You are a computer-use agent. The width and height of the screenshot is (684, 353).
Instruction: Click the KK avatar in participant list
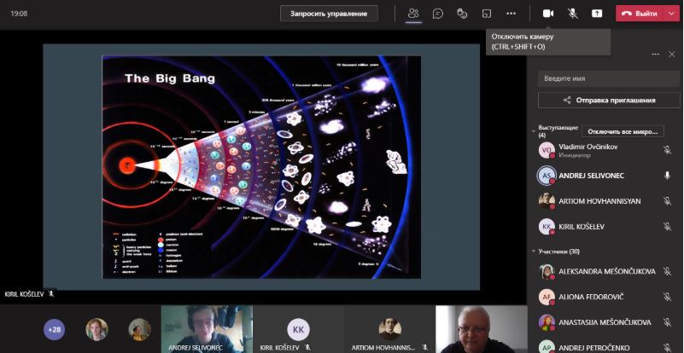click(547, 227)
